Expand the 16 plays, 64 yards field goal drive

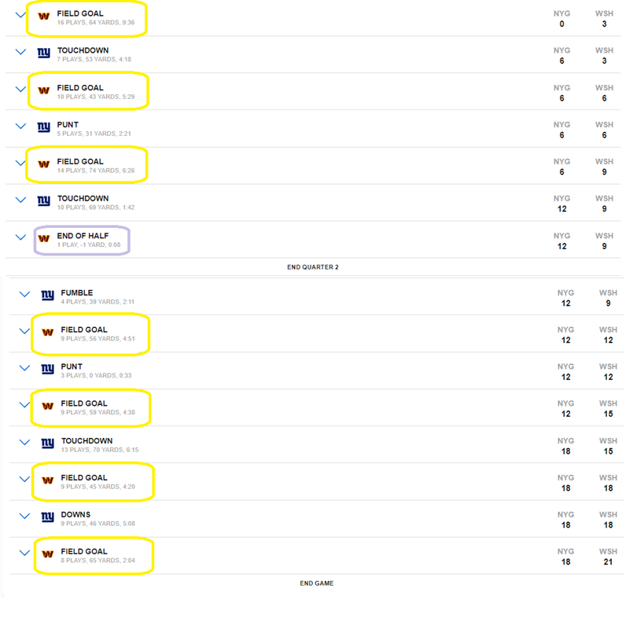point(20,15)
